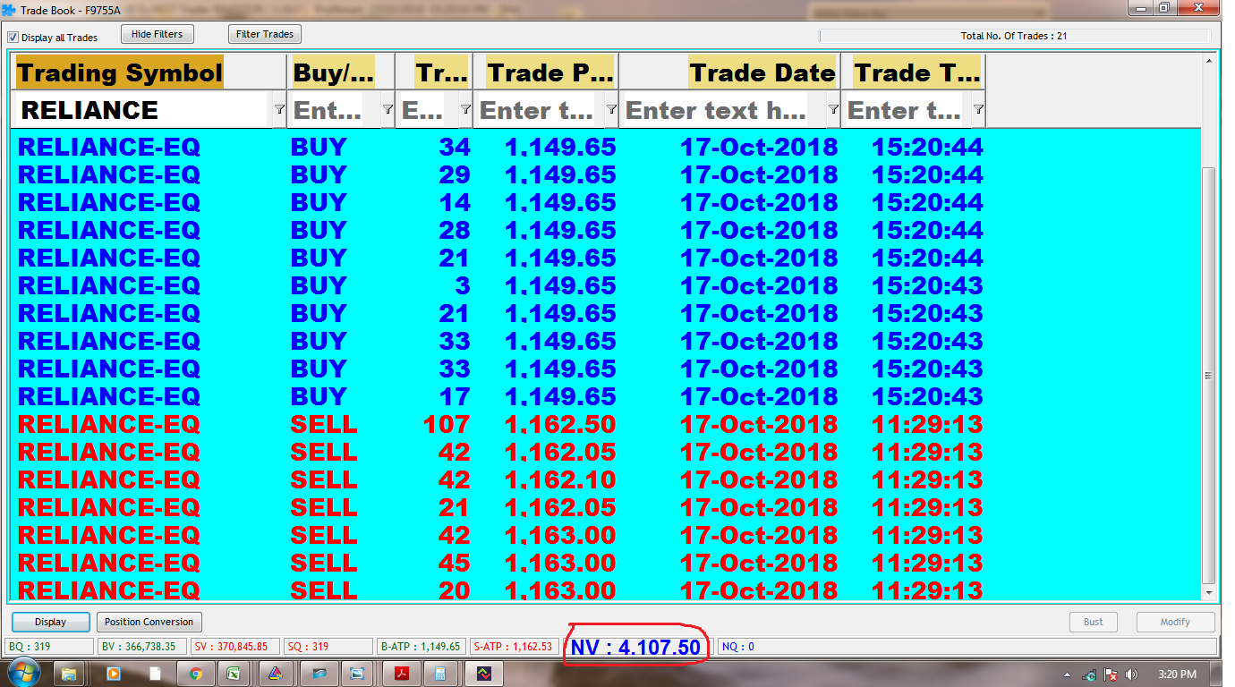Open the Action Center flag icon

1111,674
